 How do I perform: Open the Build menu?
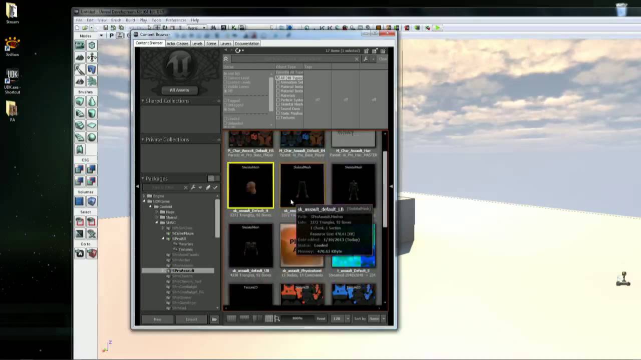(x=130, y=20)
